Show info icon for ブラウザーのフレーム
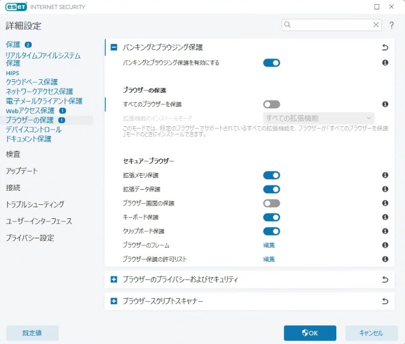 (x=385, y=245)
